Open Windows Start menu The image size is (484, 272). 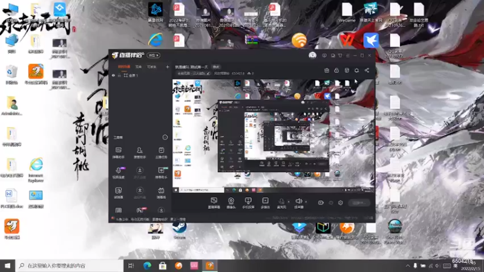coord(7,265)
